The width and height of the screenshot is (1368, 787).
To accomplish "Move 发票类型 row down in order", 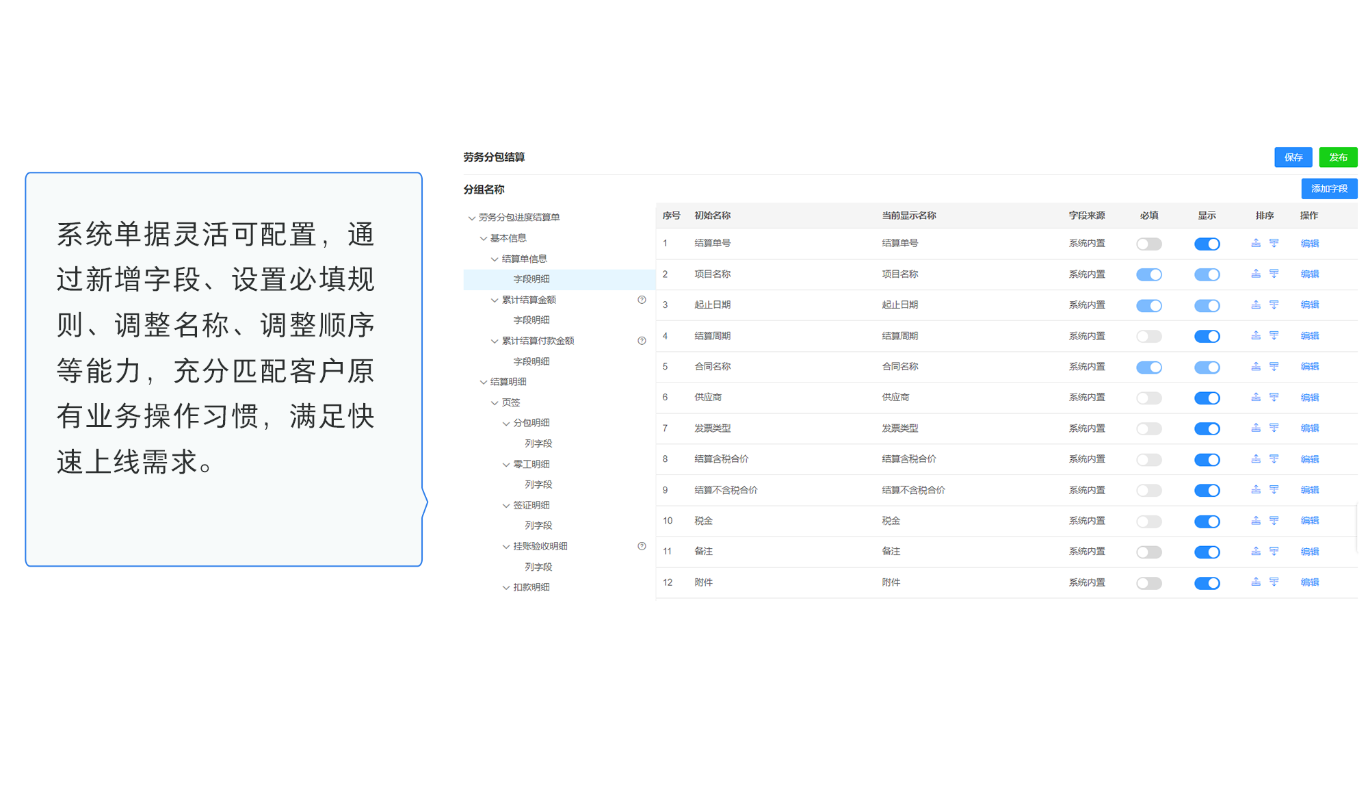I will 1274,428.
